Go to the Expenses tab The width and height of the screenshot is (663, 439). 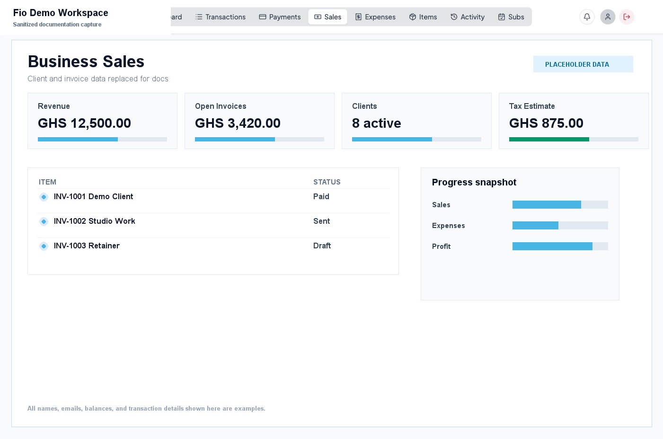(375, 17)
